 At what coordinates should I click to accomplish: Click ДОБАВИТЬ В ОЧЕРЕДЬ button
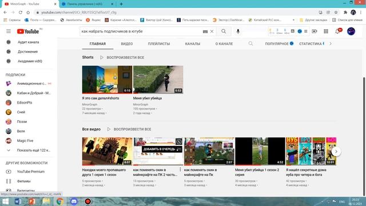(x=162, y=149)
